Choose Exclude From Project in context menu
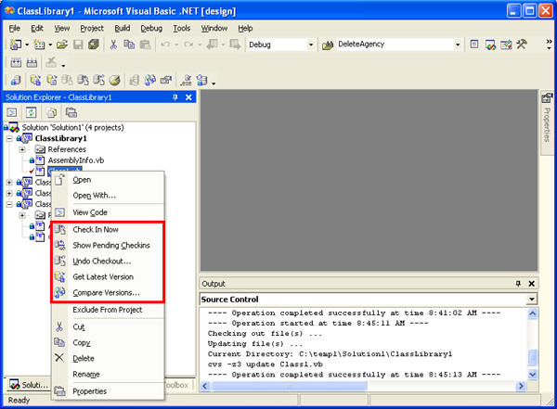Image resolution: width=557 pixels, height=409 pixels. (x=108, y=310)
